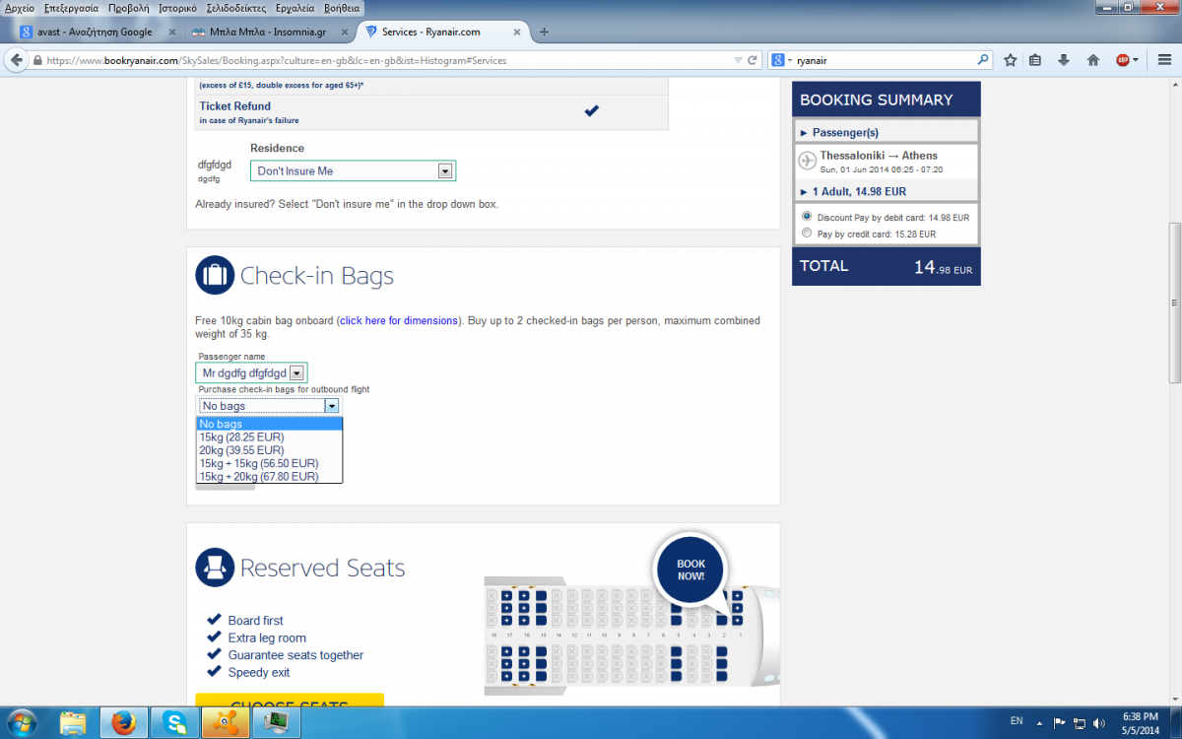Choose 15kg + 15kg (56.50 EUR) option
Image resolution: width=1182 pixels, height=739 pixels.
click(270, 463)
